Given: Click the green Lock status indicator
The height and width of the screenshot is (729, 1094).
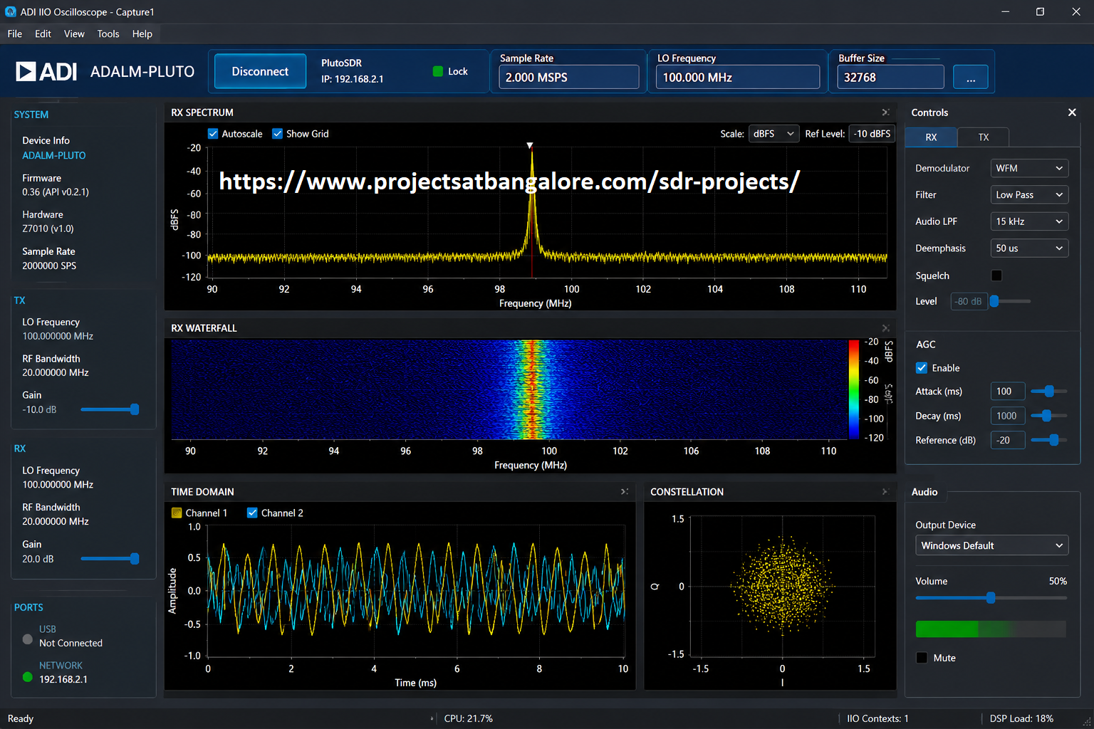Looking at the screenshot, I should point(438,71).
